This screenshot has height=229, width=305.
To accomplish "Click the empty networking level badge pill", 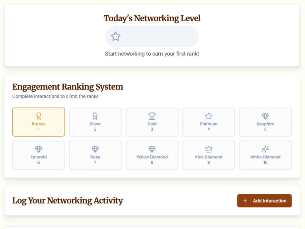I will coord(152,36).
